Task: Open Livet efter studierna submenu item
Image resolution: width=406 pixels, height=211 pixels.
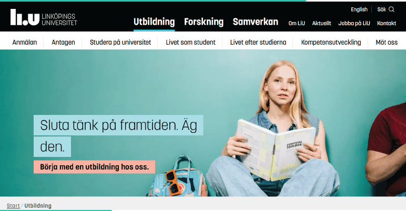Action: [x=258, y=42]
